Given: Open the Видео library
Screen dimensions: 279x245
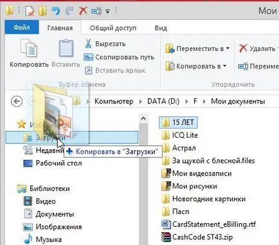Looking at the screenshot, I should pos(46,201).
